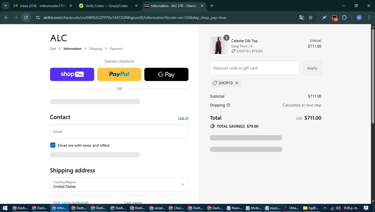The height and width of the screenshot is (212, 375).
Task: Click the Calculated at next step text
Action: click(x=302, y=105)
